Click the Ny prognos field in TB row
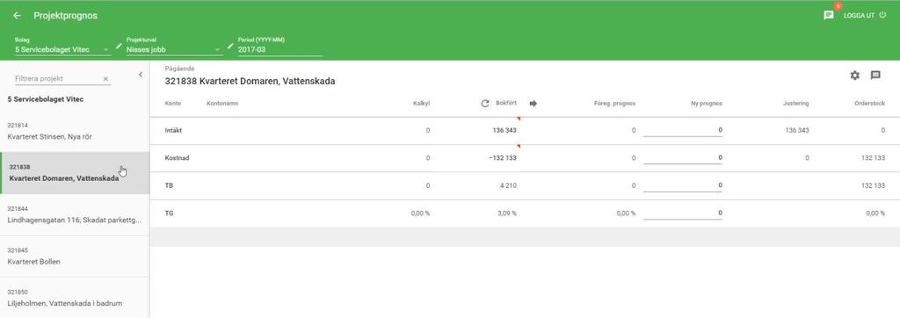This screenshot has height=318, width=900. (682, 185)
